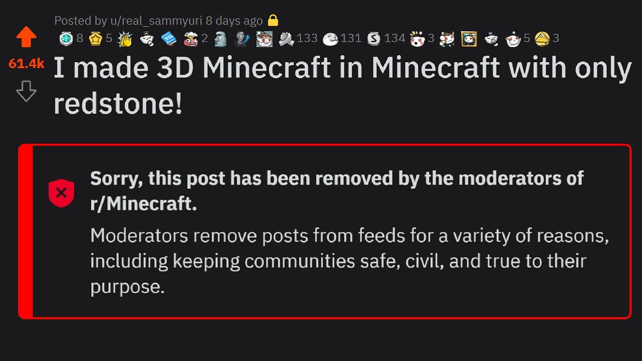The image size is (642, 361).
Task: Click the silver S award showing 134
Action: tap(374, 39)
